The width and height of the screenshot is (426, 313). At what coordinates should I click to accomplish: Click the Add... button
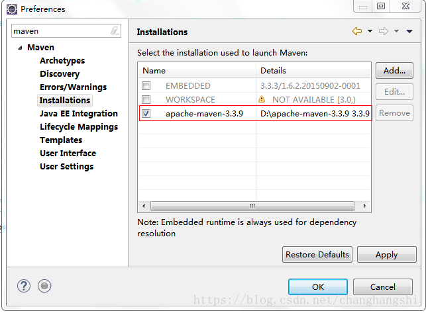pos(394,71)
